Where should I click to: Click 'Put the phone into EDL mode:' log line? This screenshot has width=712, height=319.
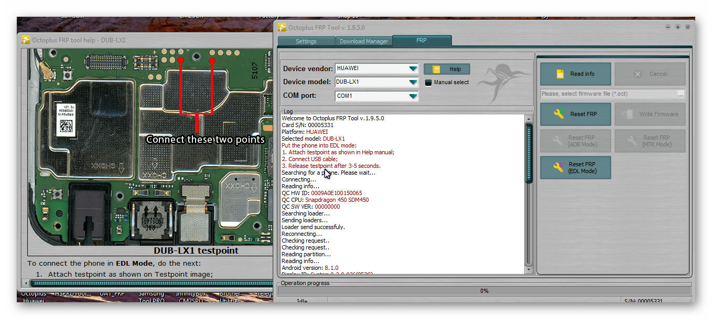319,145
